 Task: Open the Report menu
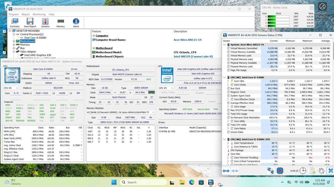coord(26,14)
